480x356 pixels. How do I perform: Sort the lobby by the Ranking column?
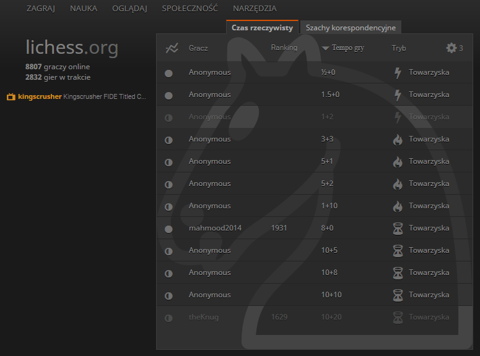(x=284, y=48)
